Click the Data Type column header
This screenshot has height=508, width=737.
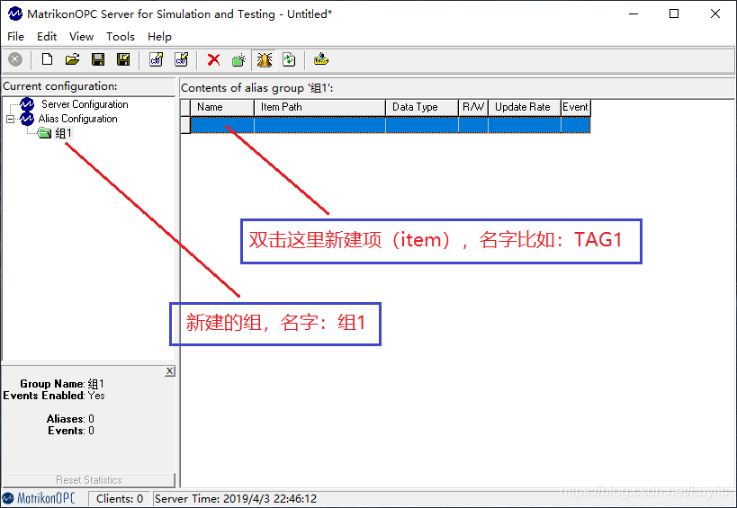[422, 107]
